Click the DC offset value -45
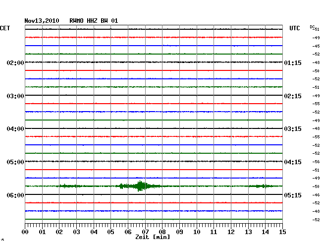Screen dimensions: 322x245 [x=316, y=46]
